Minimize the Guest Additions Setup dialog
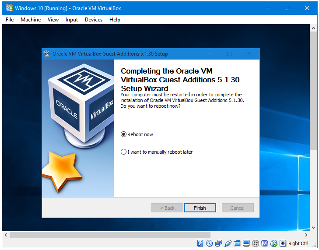Image resolution: width=319 pixels, height=250 pixels. coord(210,54)
